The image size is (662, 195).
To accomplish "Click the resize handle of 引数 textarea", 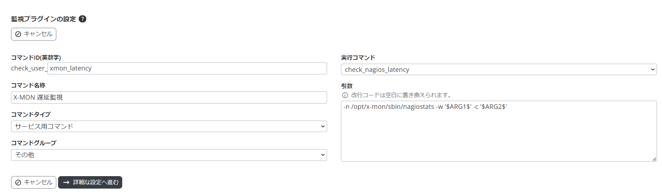I will tap(654, 159).
